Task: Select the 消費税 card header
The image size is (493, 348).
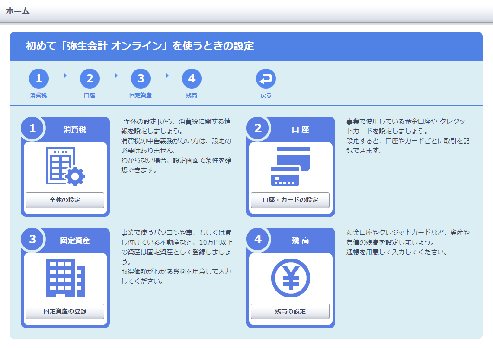Action: [75, 129]
